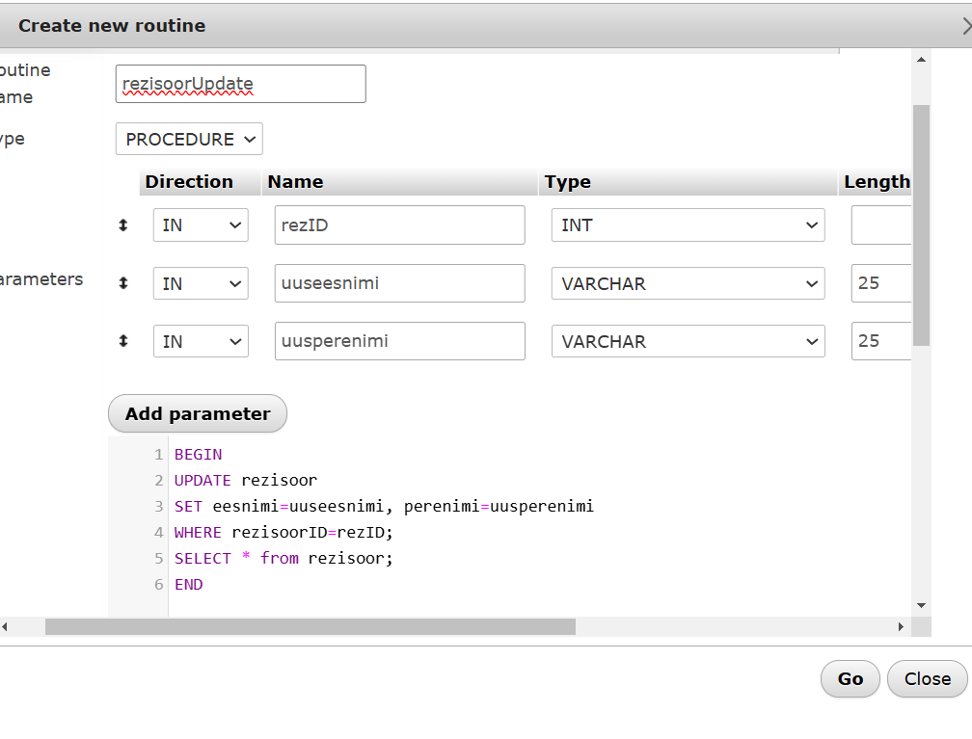
Task: Click the reorder handle for uuseesnimi row
Action: coord(123,284)
